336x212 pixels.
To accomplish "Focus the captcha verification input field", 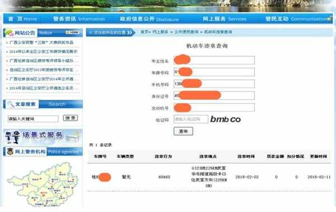I will (191, 119).
